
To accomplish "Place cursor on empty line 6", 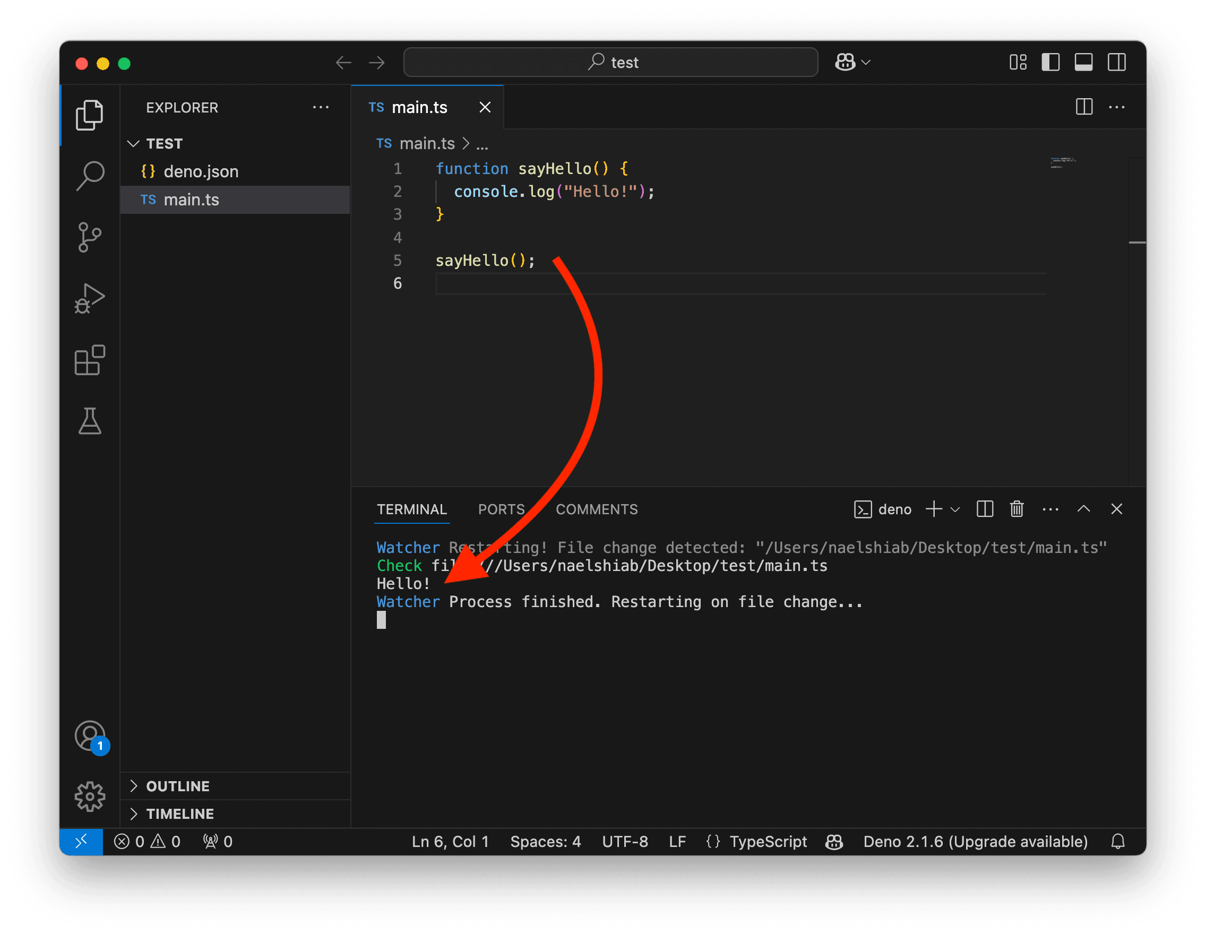I will tap(740, 284).
